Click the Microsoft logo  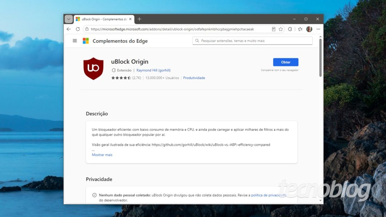click(86, 41)
